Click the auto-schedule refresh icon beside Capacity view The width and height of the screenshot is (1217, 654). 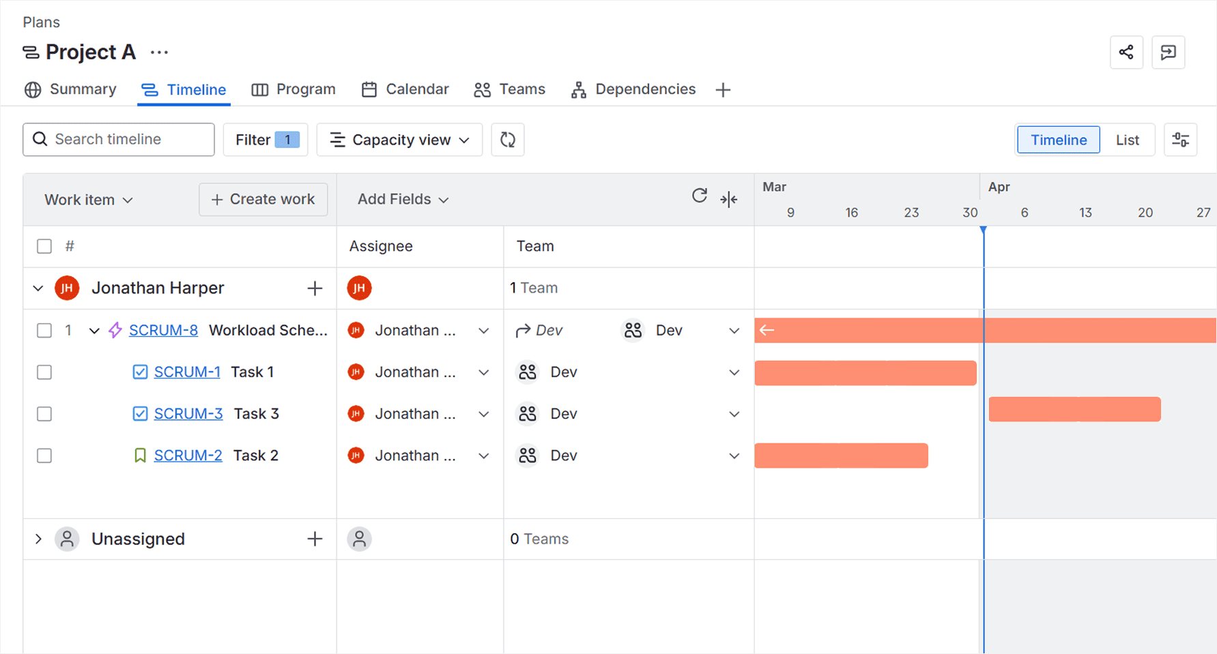tap(507, 140)
